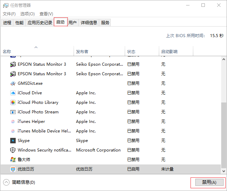This screenshot has width=227, height=191.
Task: Click the 未计量 startup impact cell
Action: 167,169
